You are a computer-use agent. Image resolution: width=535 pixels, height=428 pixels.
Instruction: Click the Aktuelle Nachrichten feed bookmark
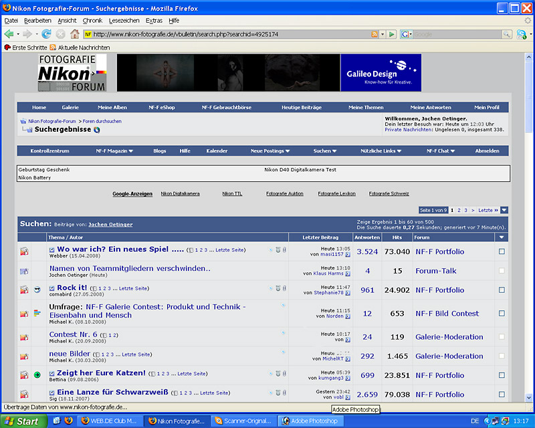pos(80,47)
